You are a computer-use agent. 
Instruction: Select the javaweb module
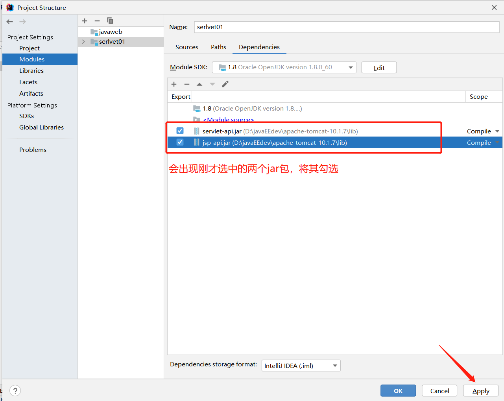click(121, 32)
